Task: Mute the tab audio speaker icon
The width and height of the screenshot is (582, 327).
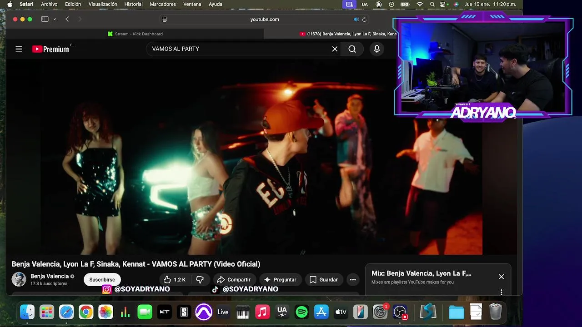Action: click(356, 19)
